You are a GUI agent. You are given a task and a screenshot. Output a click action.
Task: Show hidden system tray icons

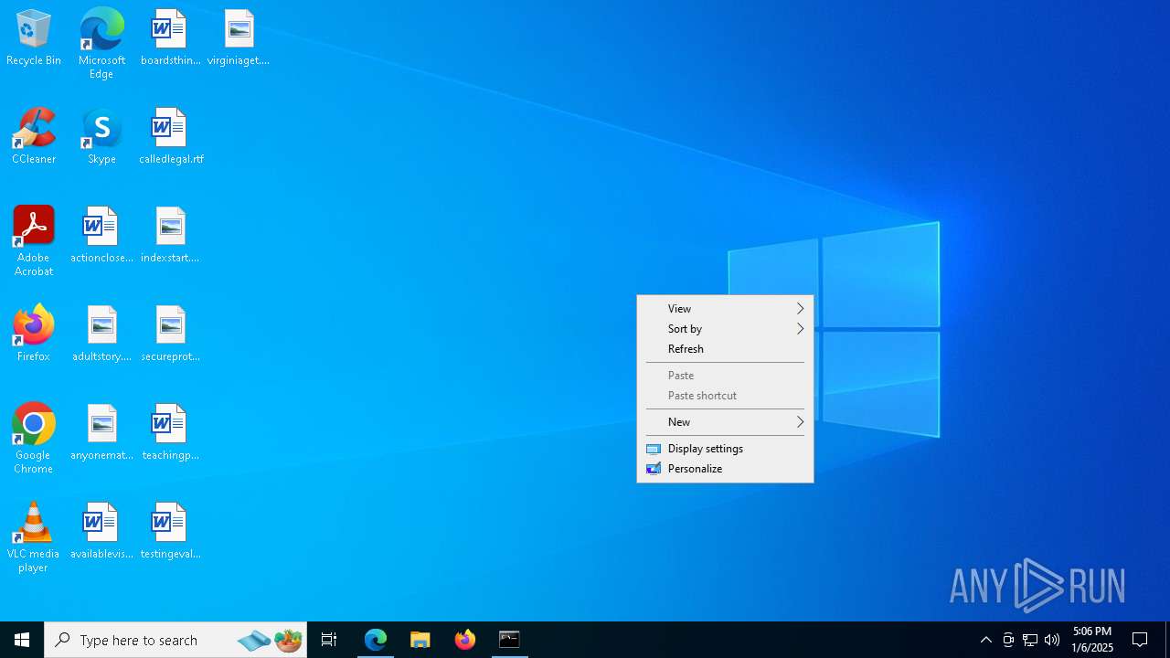[x=986, y=640]
